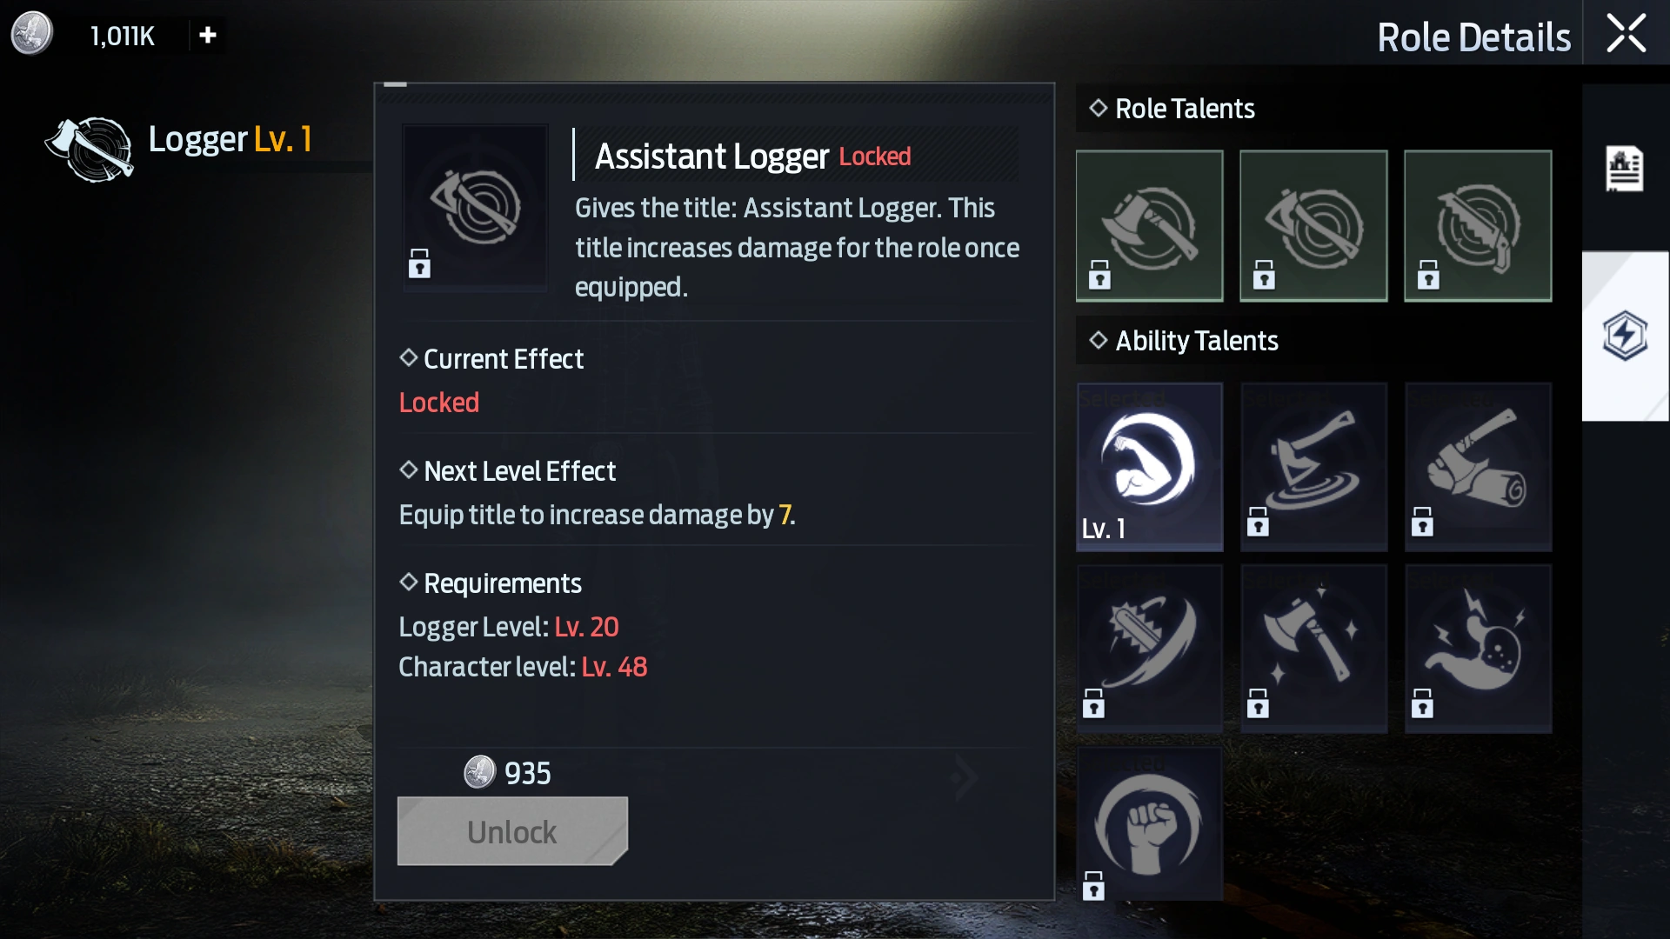Add more currency with plus button
Screen dimensions: 1670x939
(207, 36)
